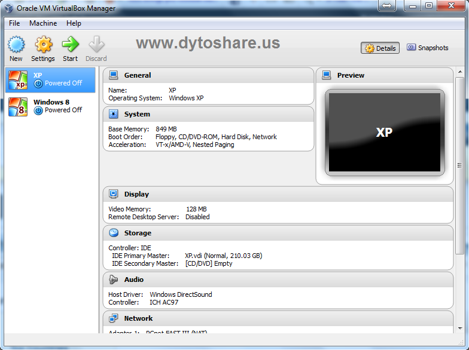This screenshot has width=469, height=350.
Task: Select the Windows 8 virtual machine entry
Action: (50, 106)
